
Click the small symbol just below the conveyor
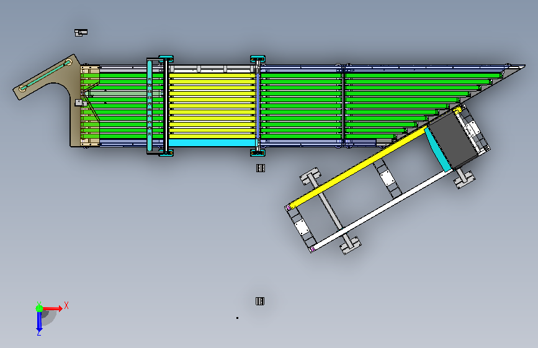tap(261, 168)
